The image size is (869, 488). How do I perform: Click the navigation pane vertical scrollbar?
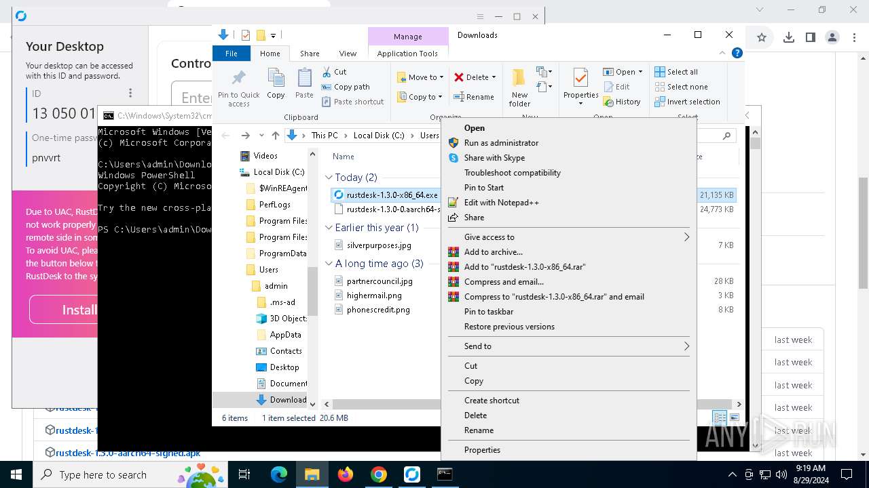[313, 290]
